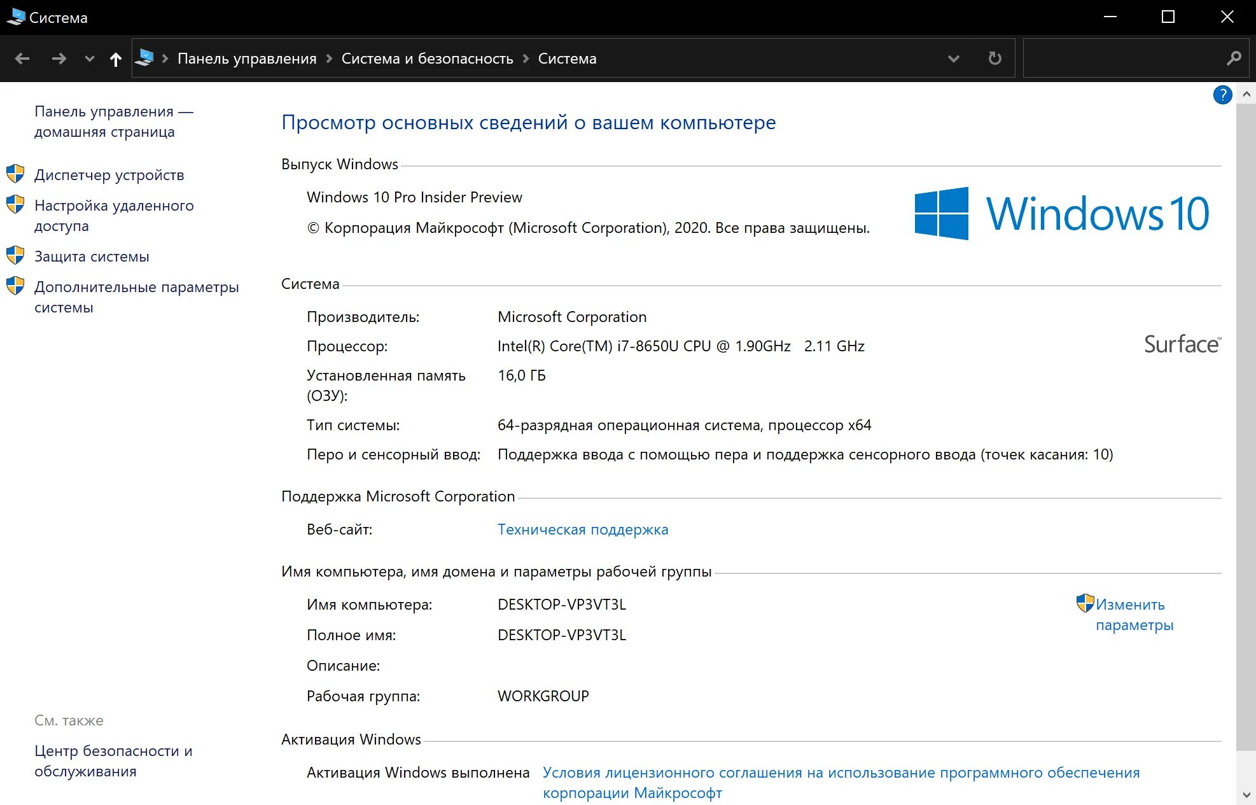Select the Система и безопасность breadcrumb
Image resolution: width=1256 pixels, height=805 pixels.
tap(427, 59)
